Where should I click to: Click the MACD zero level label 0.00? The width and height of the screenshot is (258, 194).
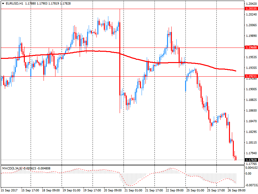[248, 174]
